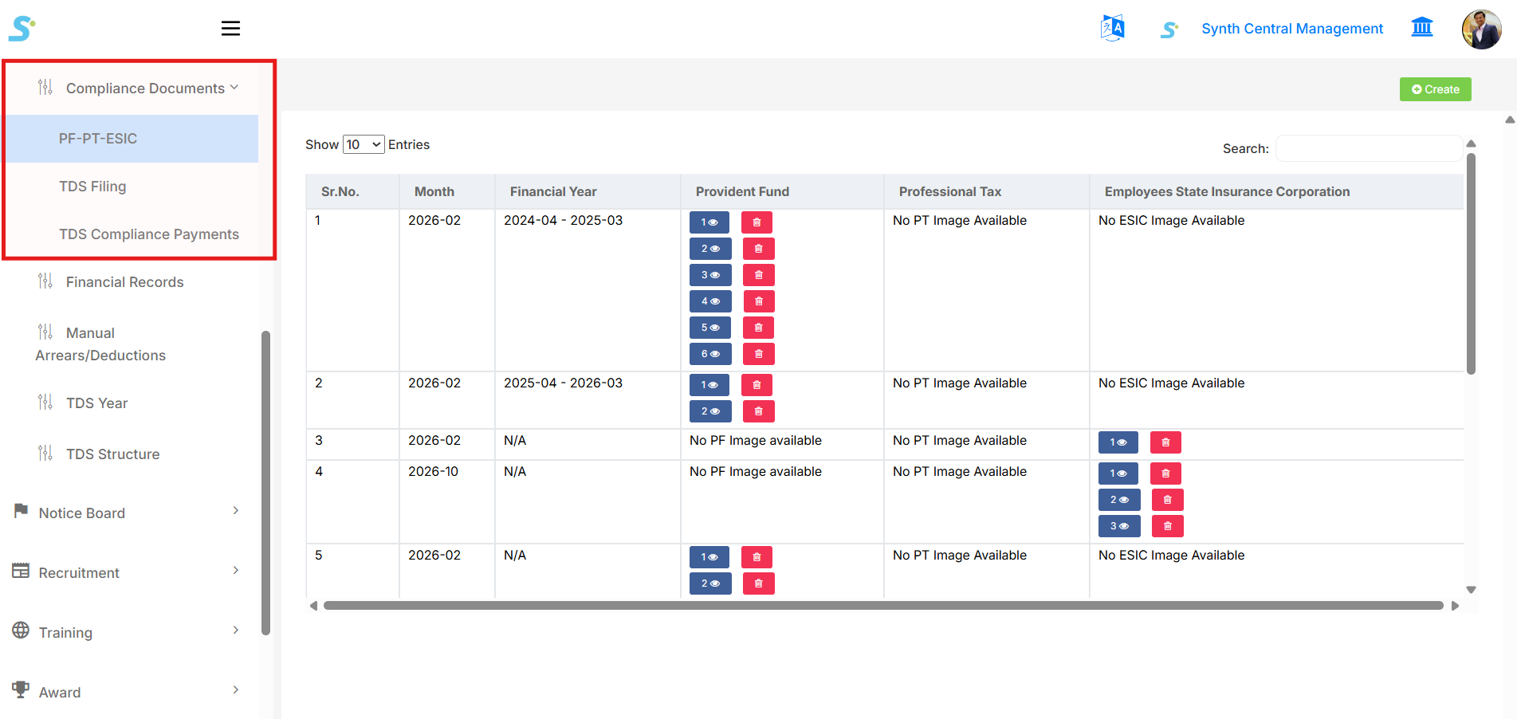Click the bank institution icon near profile
The width and height of the screenshot is (1517, 719).
point(1422,26)
